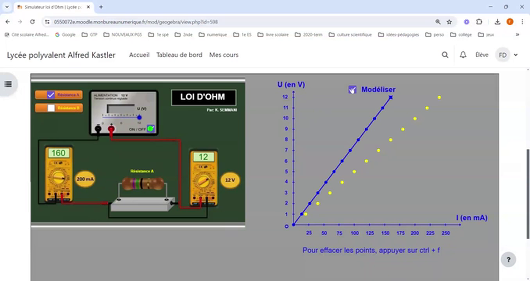
Task: Select the Simulateur loi d'Ohm browser tab
Action: [x=51, y=7]
